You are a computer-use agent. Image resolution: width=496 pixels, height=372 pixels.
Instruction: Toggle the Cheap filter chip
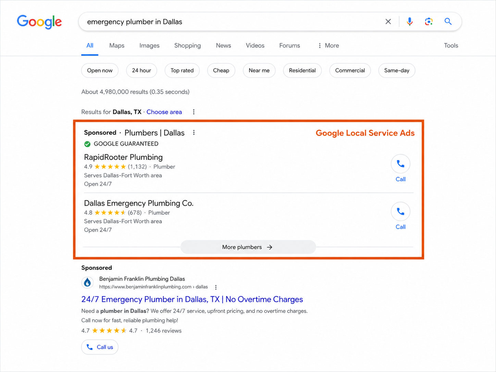(221, 71)
